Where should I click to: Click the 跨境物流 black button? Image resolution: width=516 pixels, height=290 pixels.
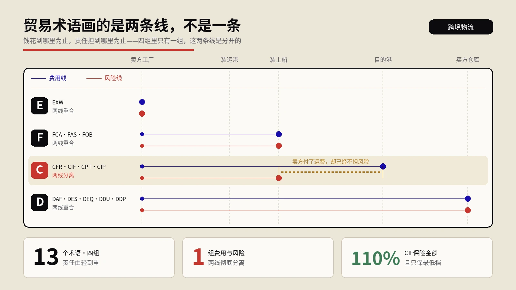461,27
